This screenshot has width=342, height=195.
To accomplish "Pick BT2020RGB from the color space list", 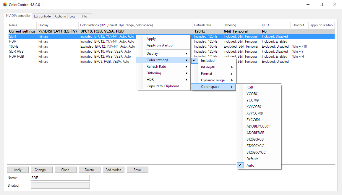I will pos(255,139).
